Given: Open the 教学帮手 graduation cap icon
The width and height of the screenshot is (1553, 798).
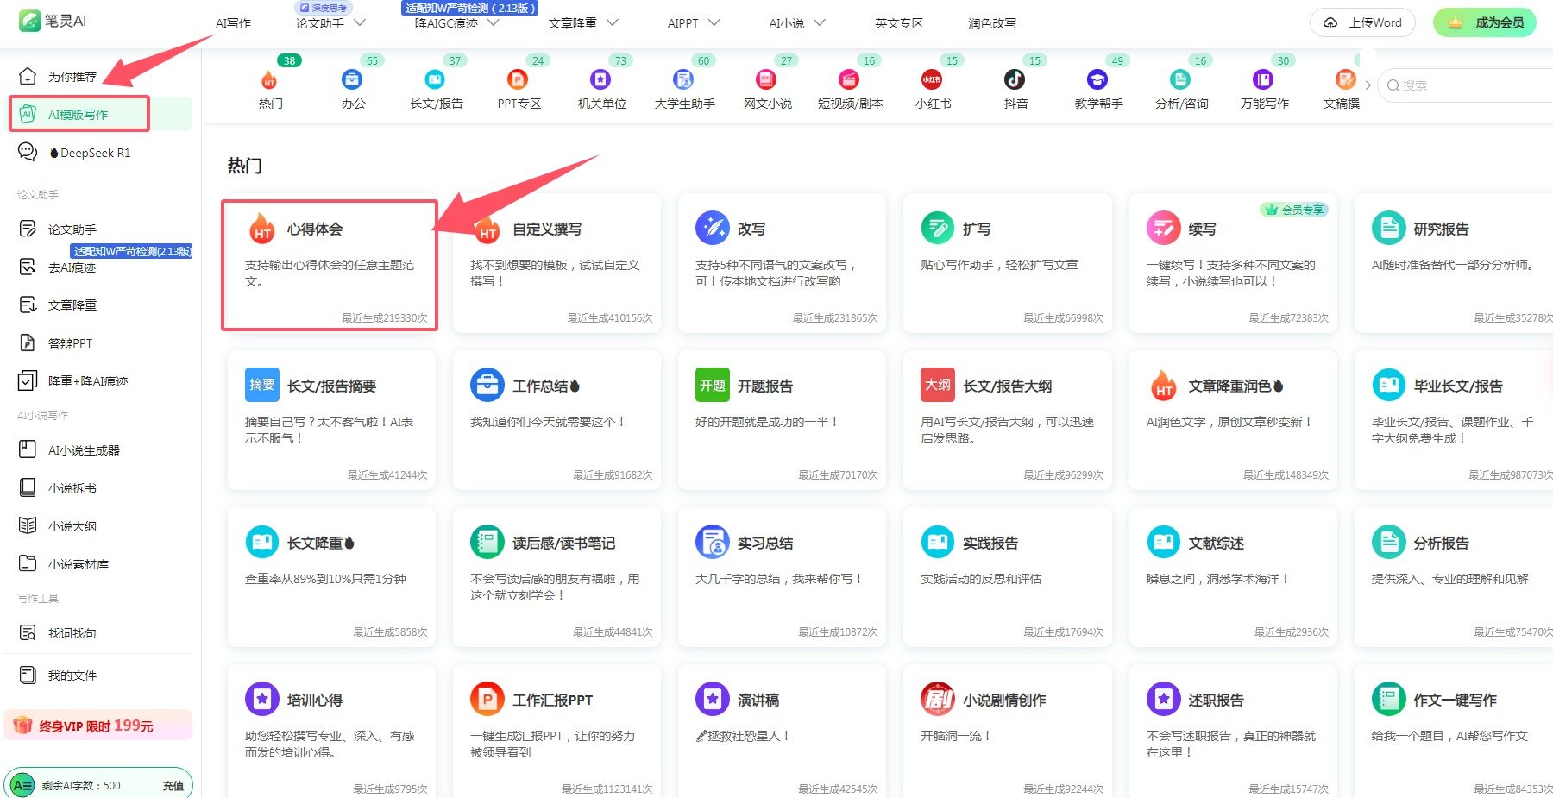Looking at the screenshot, I should 1097,80.
